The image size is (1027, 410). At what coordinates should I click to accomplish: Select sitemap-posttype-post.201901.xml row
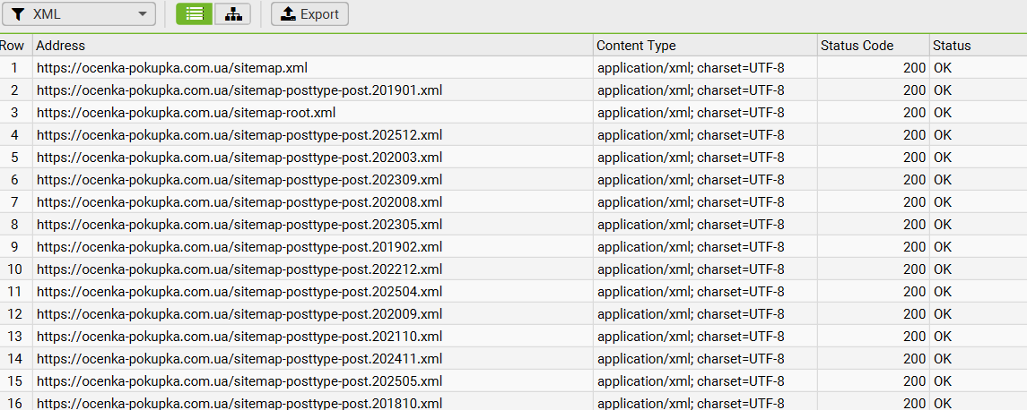click(x=239, y=90)
